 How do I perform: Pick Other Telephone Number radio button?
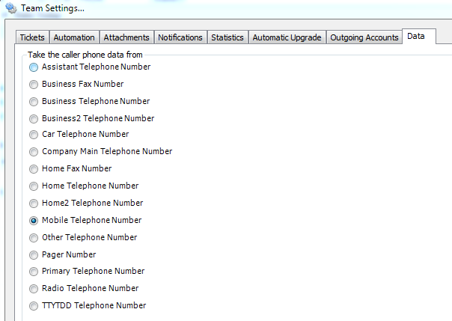point(34,238)
